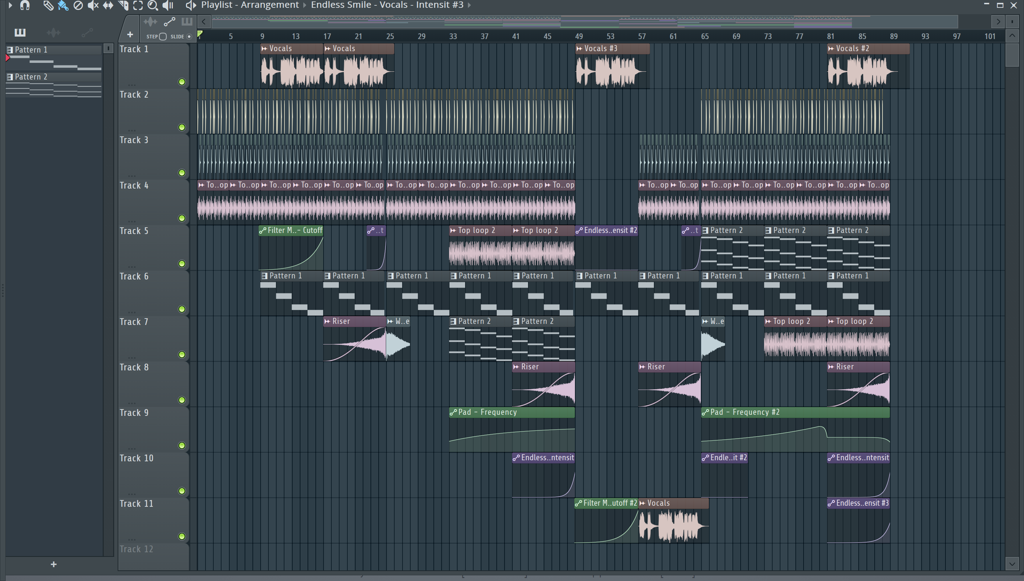
Task: Click the horizontal overview scrollbar at top
Action: [585, 22]
